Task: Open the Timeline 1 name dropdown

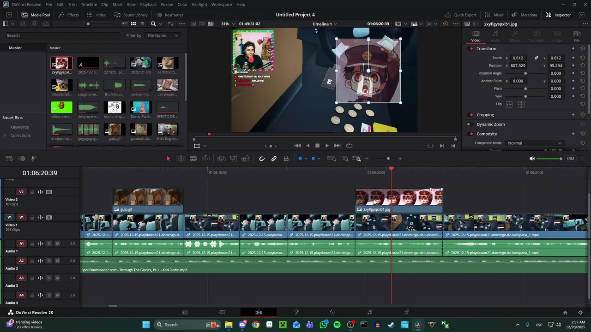Action: point(324,24)
